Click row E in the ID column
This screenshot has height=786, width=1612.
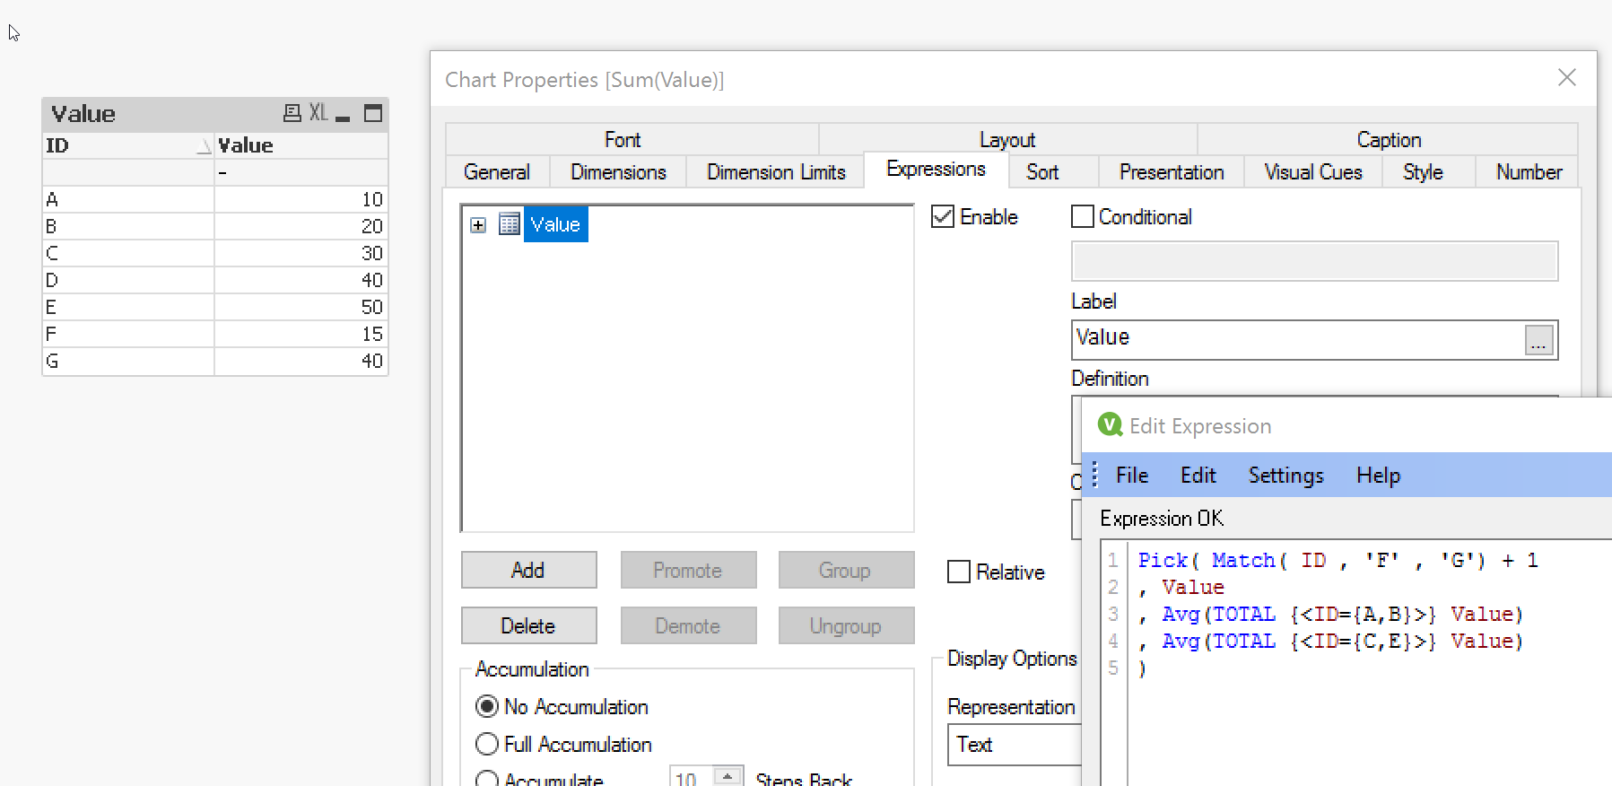[x=128, y=307]
